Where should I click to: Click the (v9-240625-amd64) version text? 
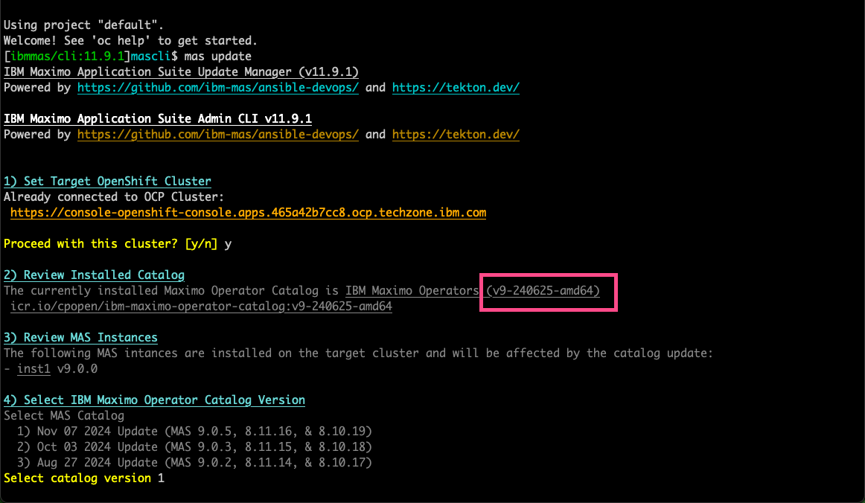(x=543, y=291)
